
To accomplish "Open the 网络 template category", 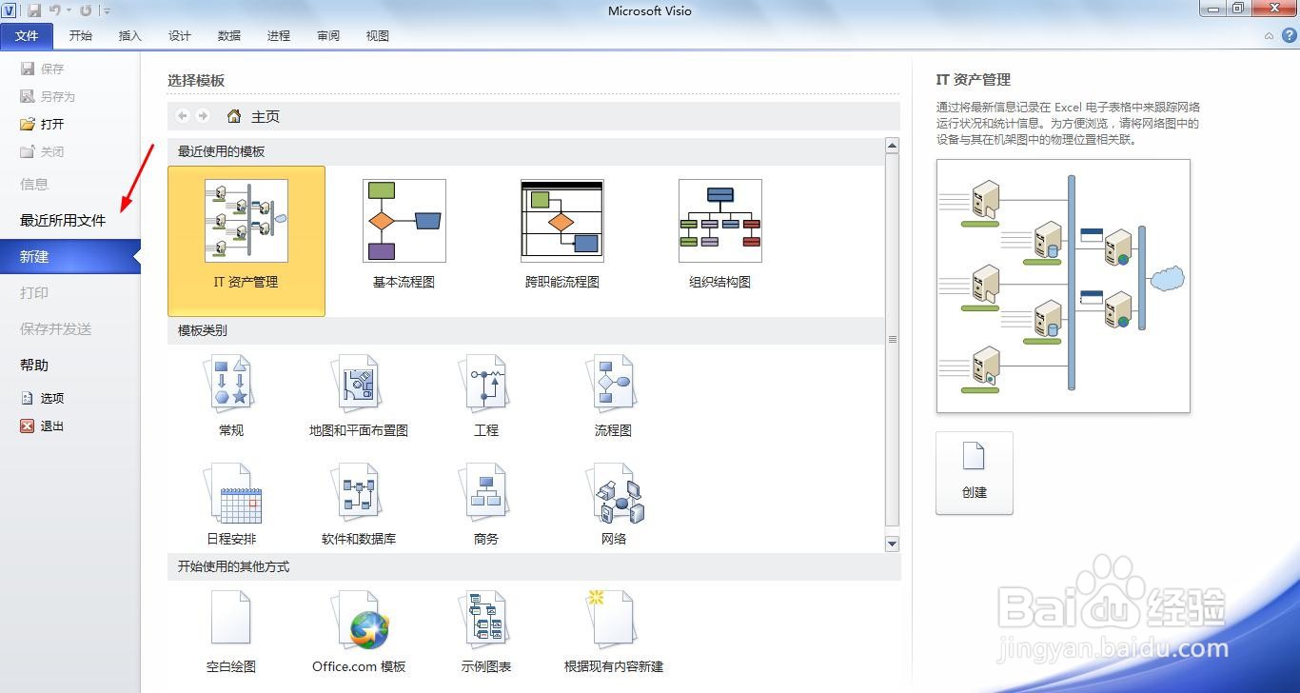I will [614, 505].
